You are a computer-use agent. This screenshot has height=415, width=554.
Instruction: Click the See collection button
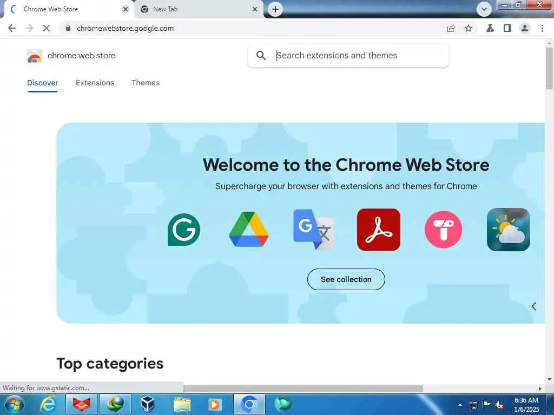pos(346,279)
